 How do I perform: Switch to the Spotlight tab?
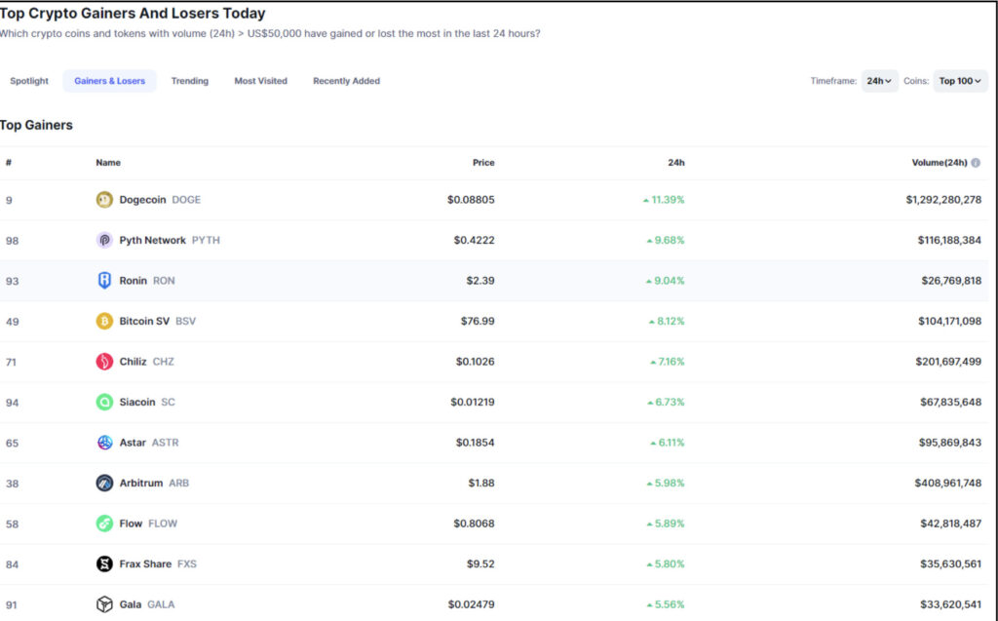[29, 81]
